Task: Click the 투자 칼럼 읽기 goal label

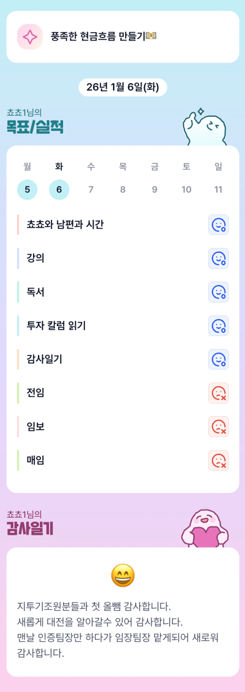Action: click(x=56, y=326)
